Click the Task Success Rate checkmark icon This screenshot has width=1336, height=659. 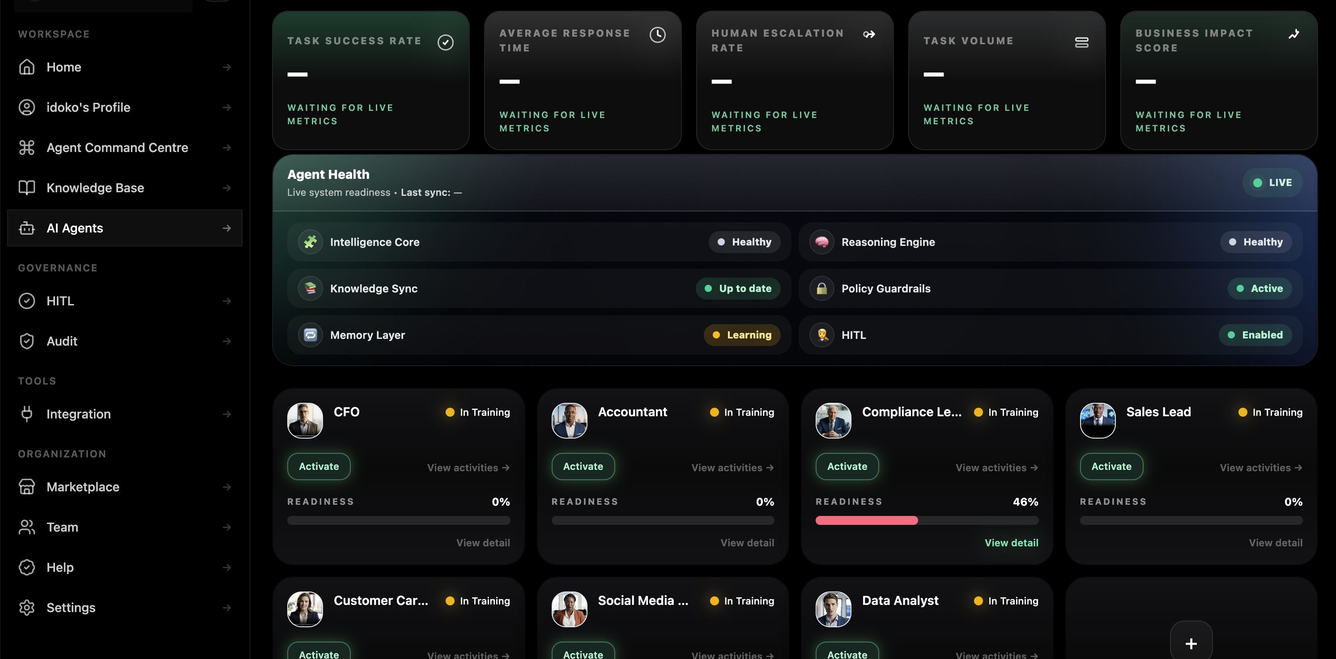pos(446,42)
